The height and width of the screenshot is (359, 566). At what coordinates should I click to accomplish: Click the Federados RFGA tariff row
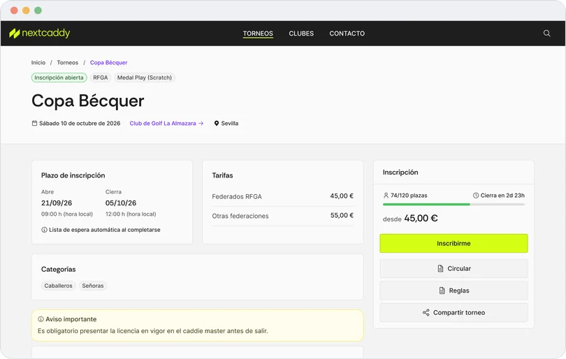[282, 197]
